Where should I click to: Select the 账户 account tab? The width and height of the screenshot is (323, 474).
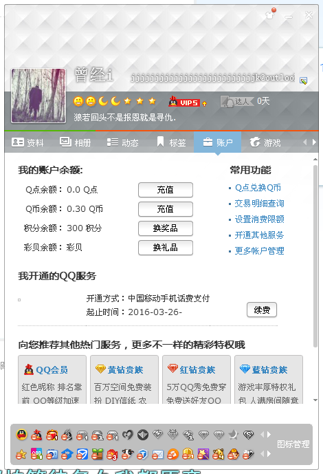pyautogui.click(x=218, y=142)
